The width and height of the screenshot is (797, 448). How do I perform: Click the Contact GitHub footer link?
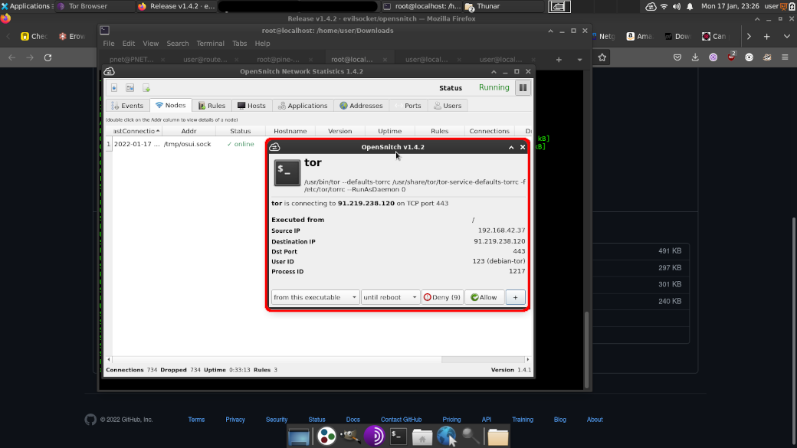tap(401, 420)
